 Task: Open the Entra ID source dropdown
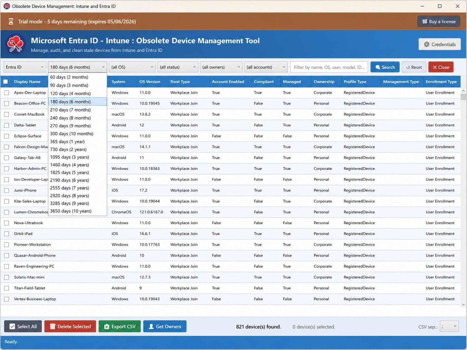pyautogui.click(x=25, y=67)
